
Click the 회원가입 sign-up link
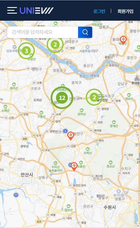(x=125, y=11)
